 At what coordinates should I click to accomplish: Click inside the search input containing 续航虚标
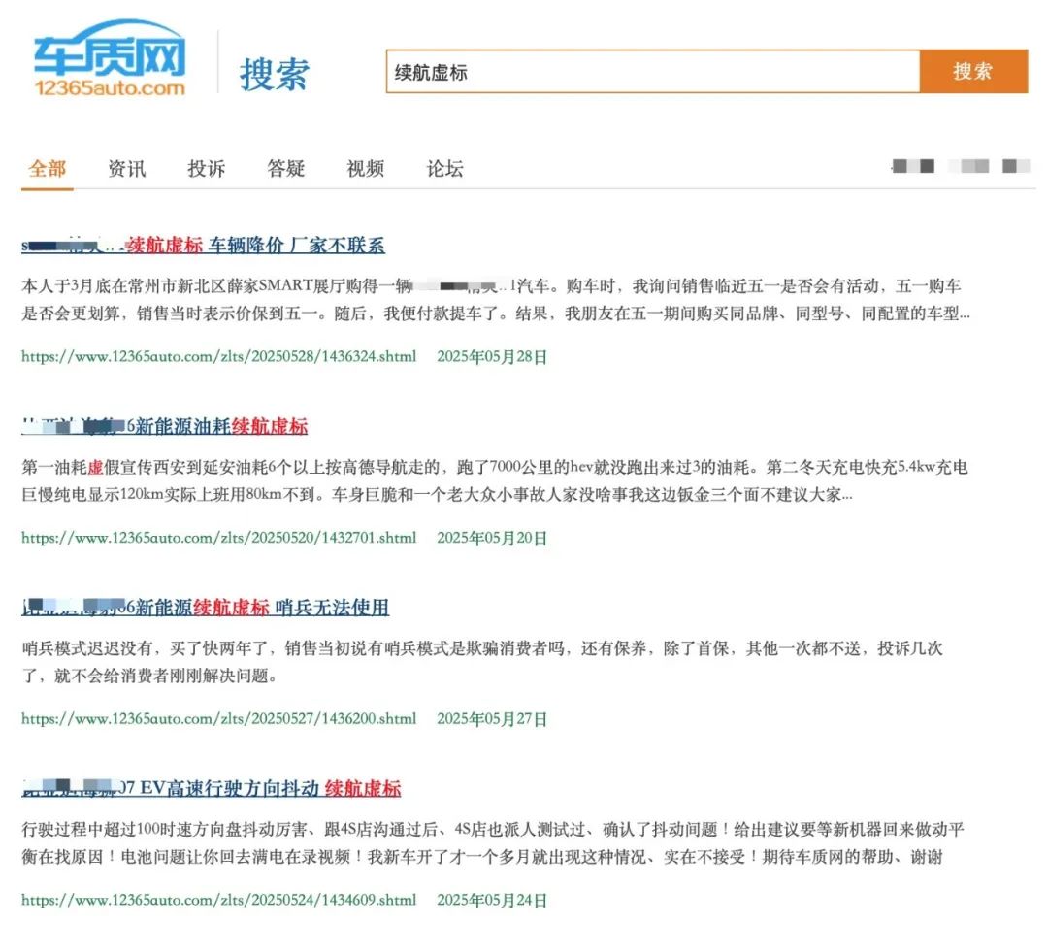point(650,71)
